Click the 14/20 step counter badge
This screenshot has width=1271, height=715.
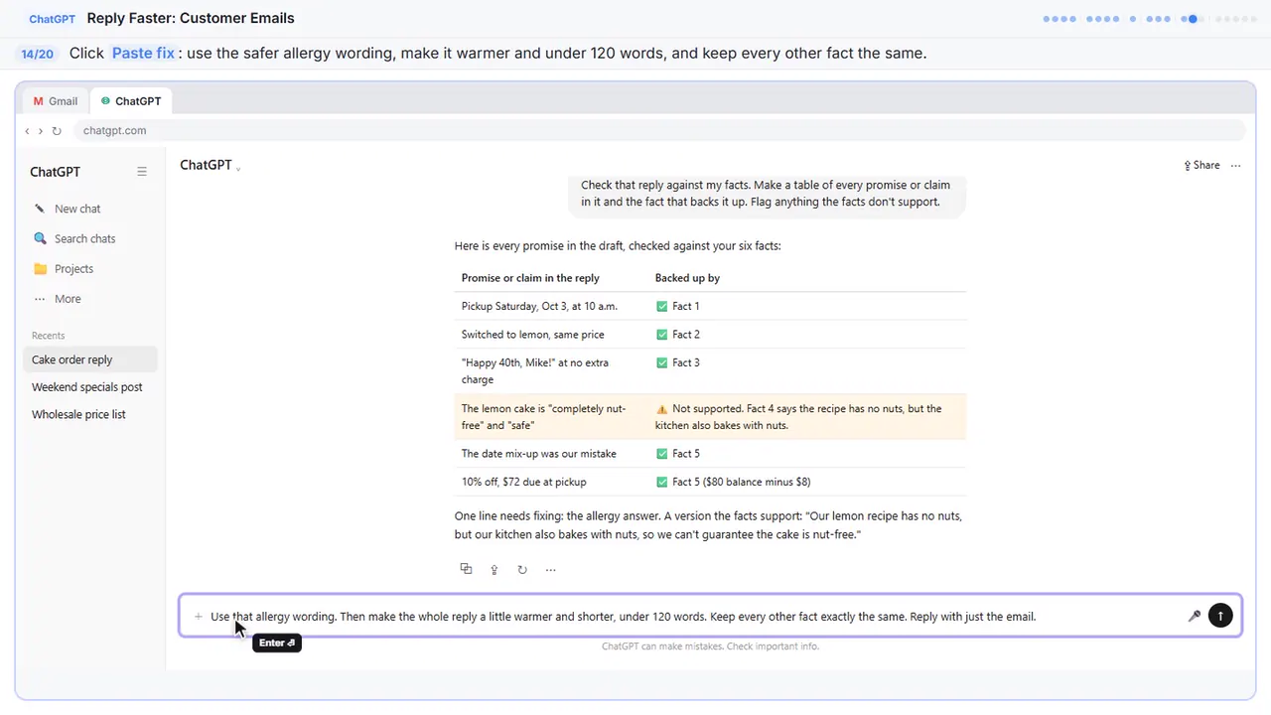pyautogui.click(x=38, y=54)
